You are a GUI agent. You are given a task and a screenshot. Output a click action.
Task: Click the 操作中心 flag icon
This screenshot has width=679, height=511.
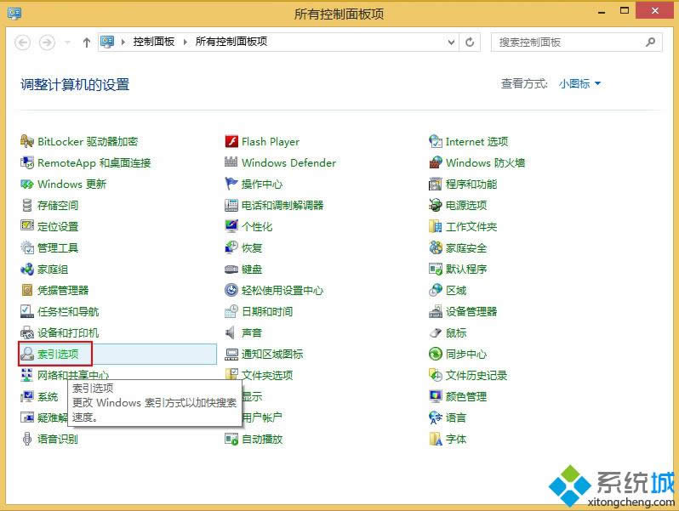click(x=231, y=184)
